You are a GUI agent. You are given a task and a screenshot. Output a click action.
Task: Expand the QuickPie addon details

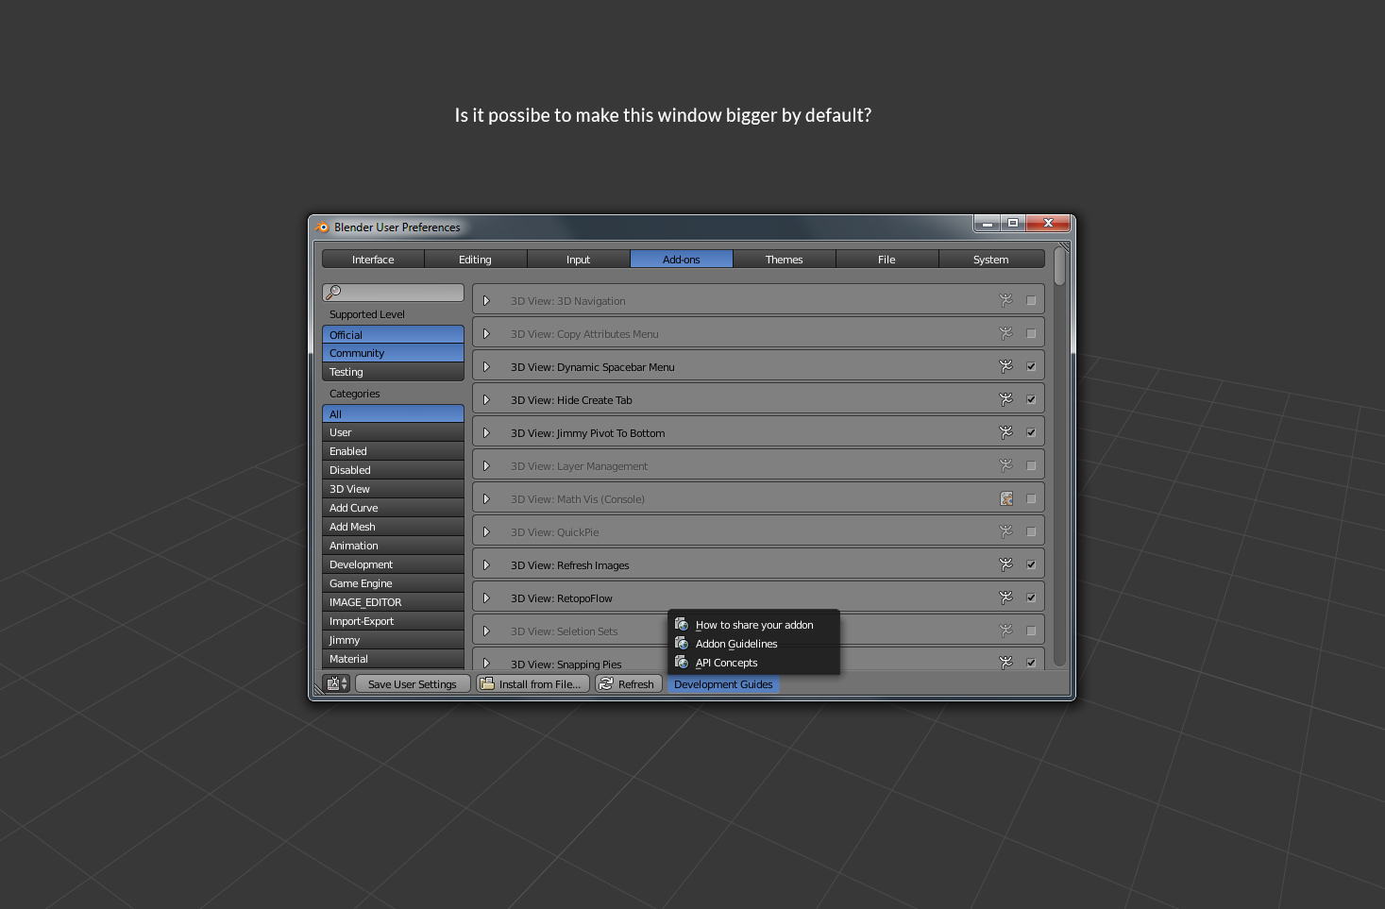pyautogui.click(x=486, y=531)
